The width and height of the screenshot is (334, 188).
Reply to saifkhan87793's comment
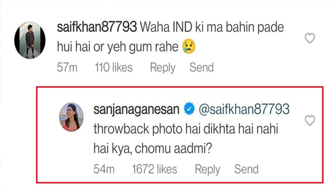[162, 68]
